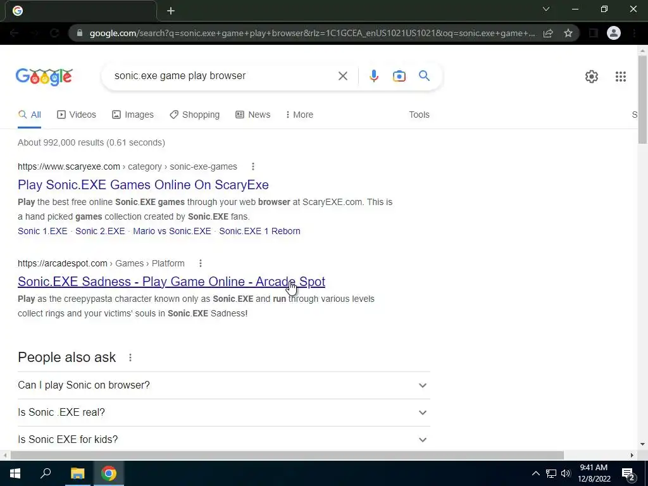The width and height of the screenshot is (648, 486).
Task: Open the Sonic 2.EXE sitelink
Action: coord(100,231)
